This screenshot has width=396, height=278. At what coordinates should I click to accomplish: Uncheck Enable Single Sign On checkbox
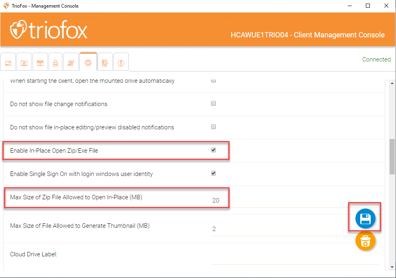pos(213,173)
